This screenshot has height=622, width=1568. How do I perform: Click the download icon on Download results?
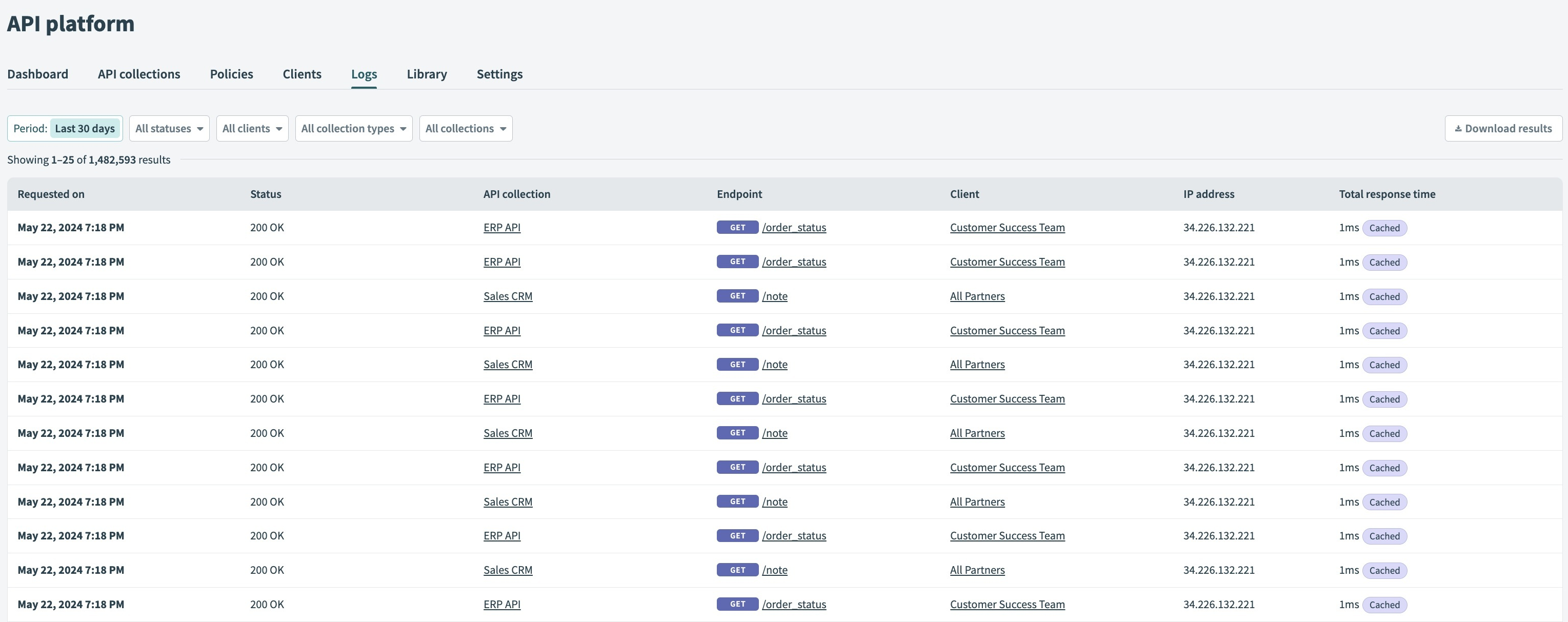1458,128
